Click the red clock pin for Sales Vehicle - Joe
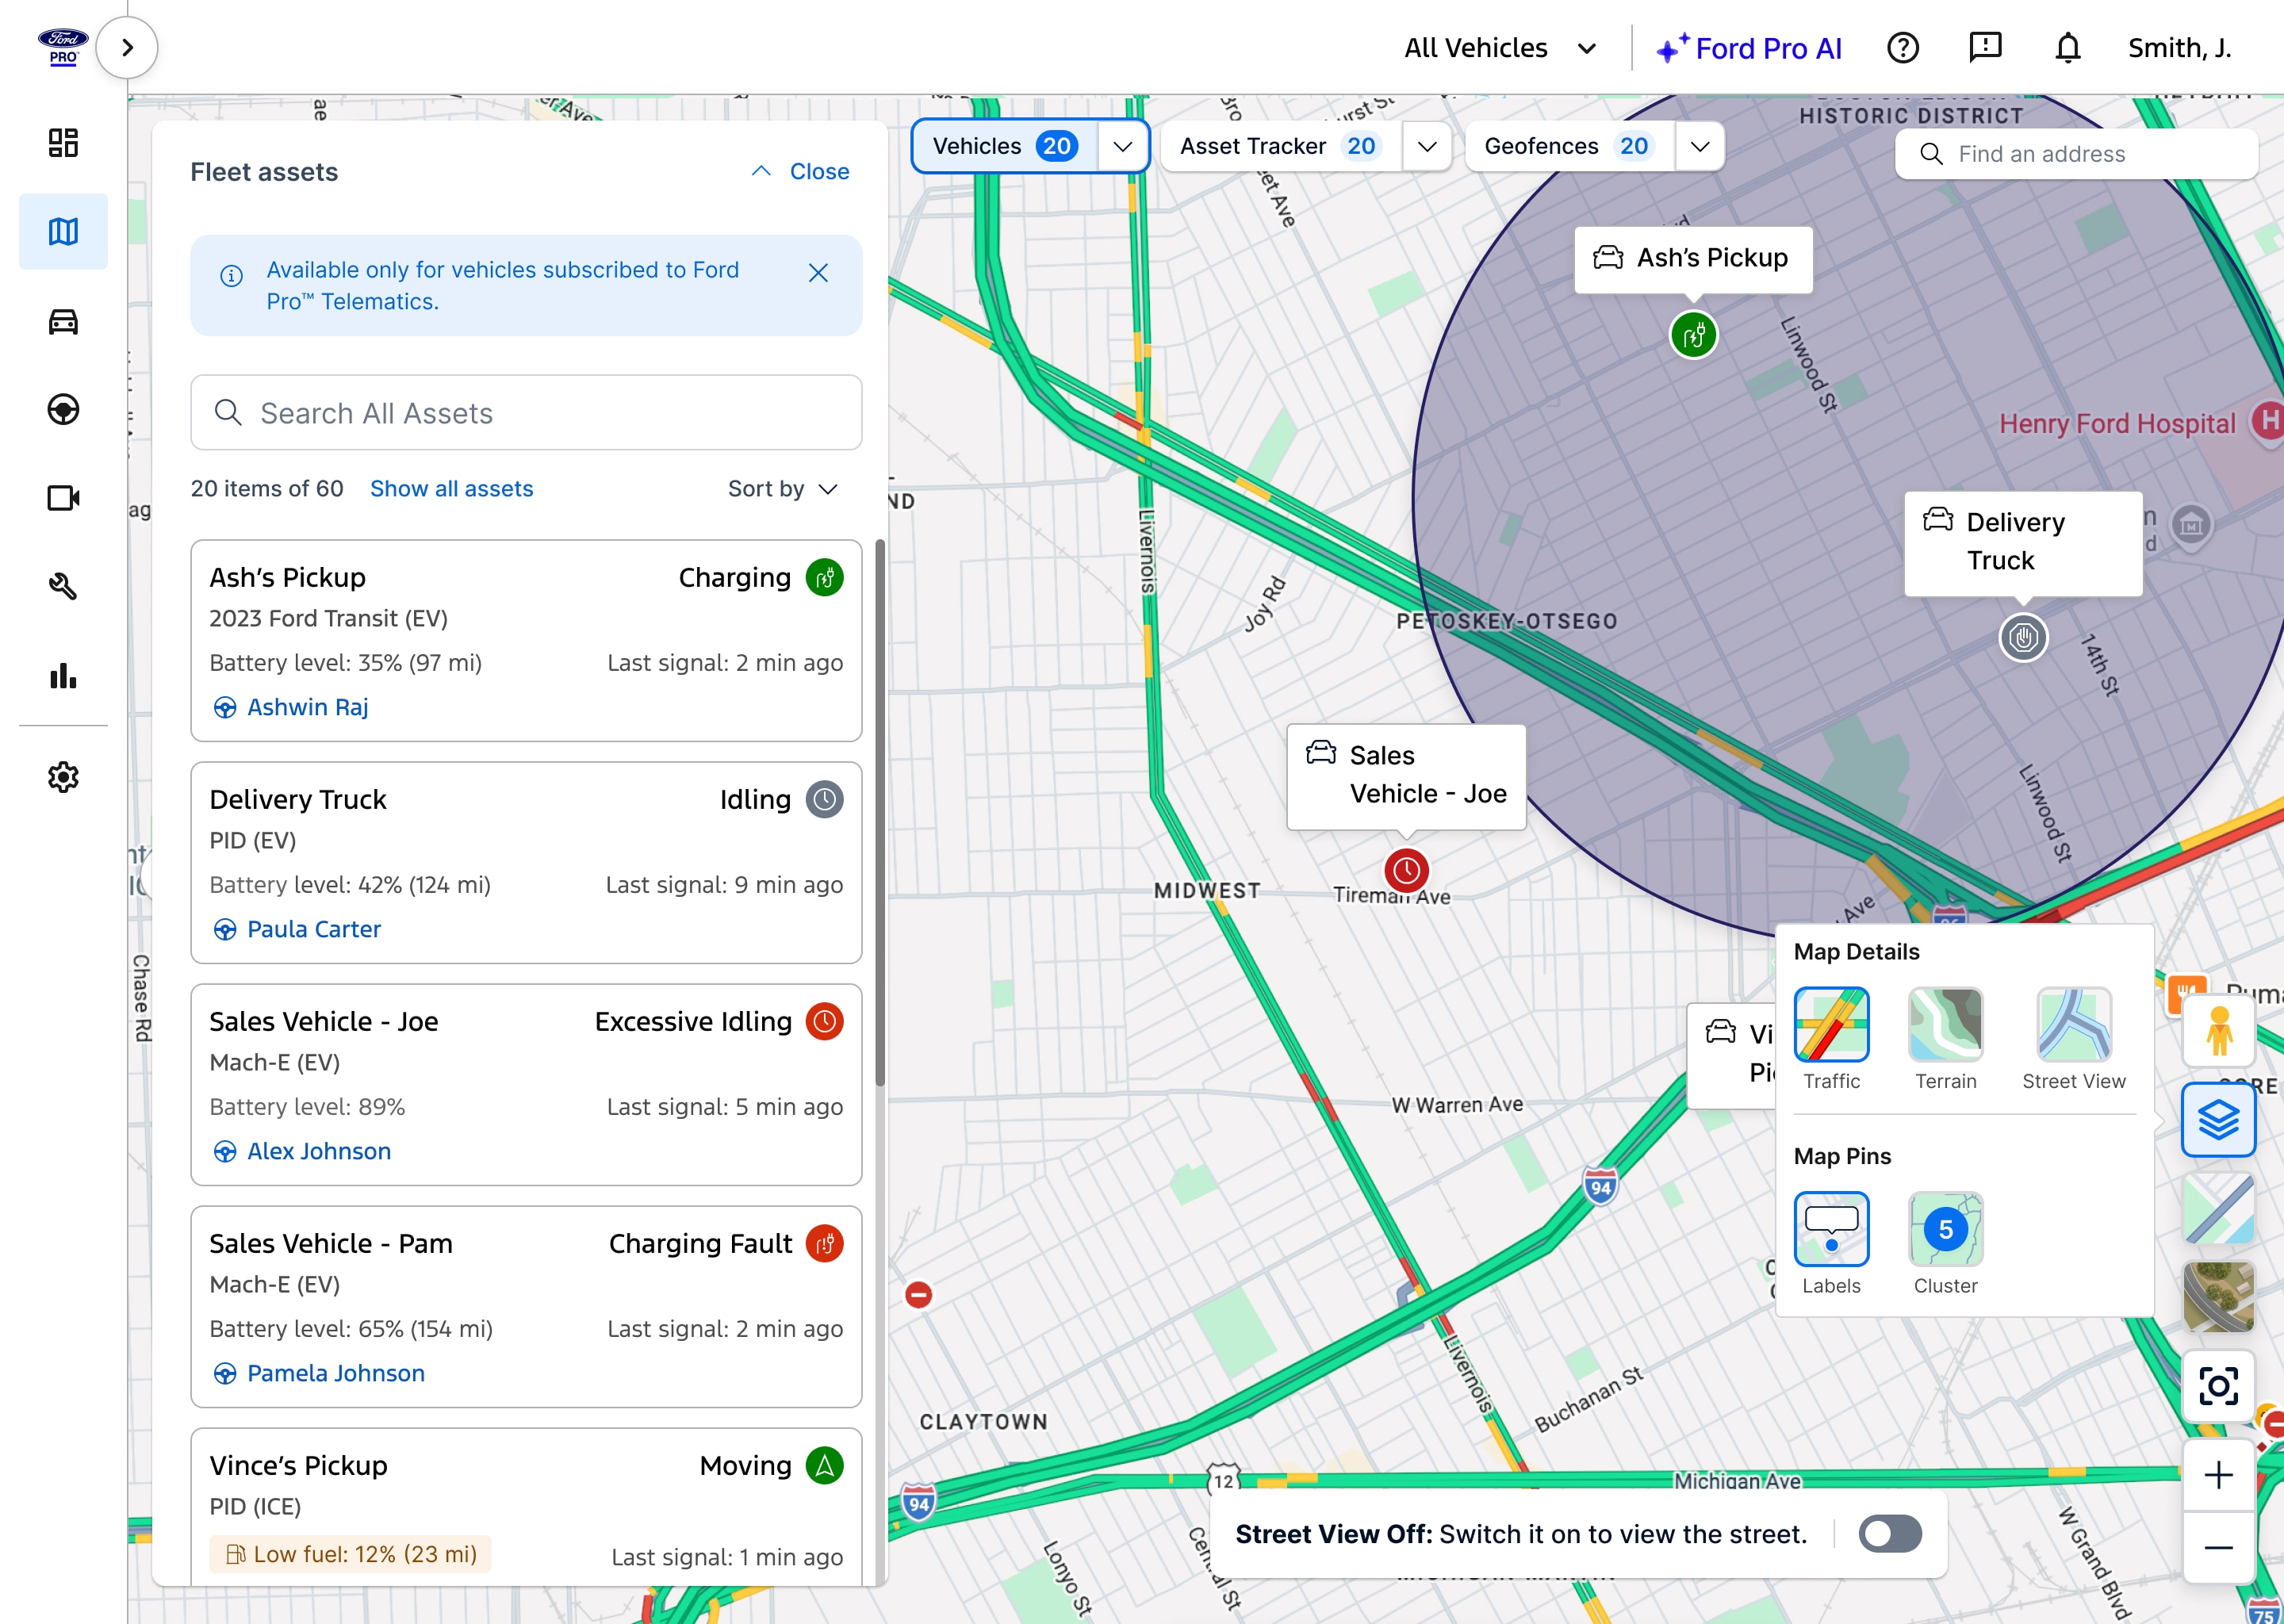Viewport: 2284px width, 1624px height. (x=1406, y=871)
